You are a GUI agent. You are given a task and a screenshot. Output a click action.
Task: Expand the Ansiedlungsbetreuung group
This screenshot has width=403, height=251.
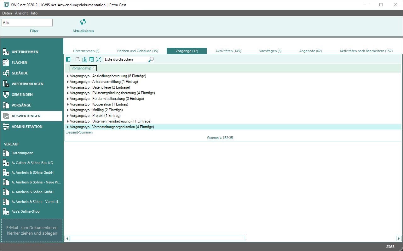(67, 76)
